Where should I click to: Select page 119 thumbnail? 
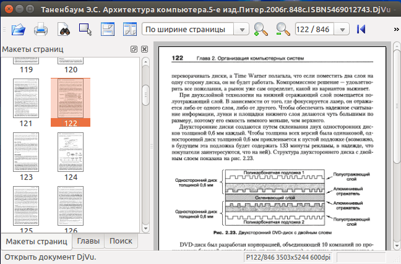[x=26, y=66]
